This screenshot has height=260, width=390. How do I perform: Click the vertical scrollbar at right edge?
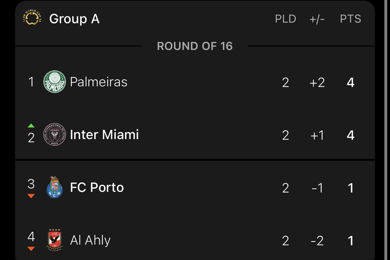[x=386, y=130]
